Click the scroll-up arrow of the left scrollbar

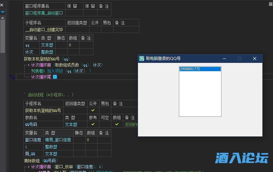point(3,17)
